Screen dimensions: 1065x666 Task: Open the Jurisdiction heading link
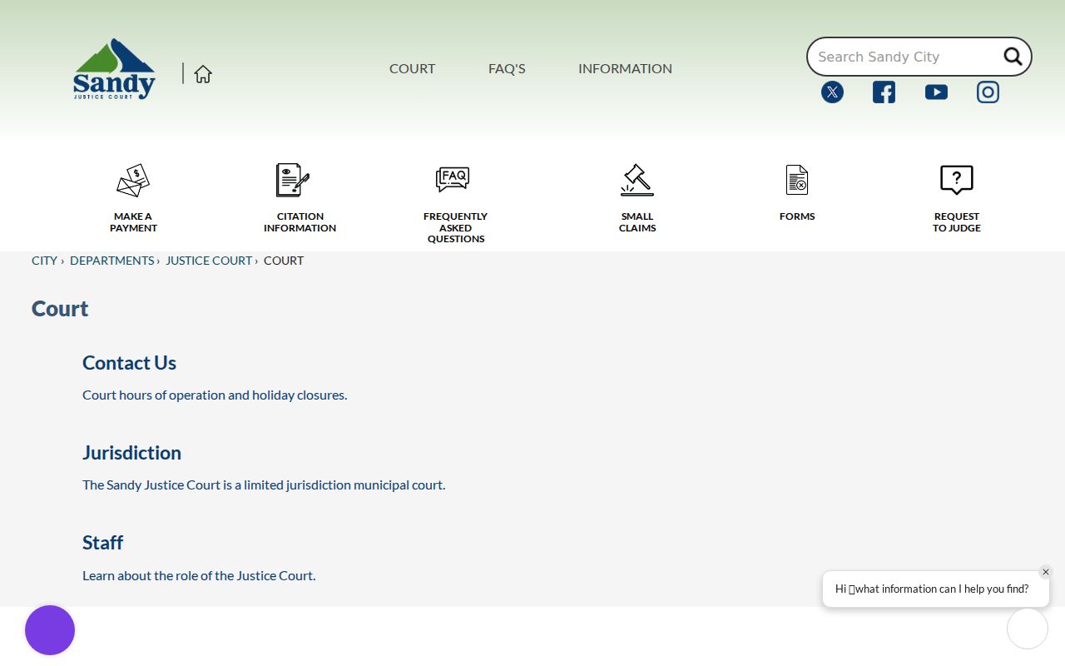coord(131,453)
